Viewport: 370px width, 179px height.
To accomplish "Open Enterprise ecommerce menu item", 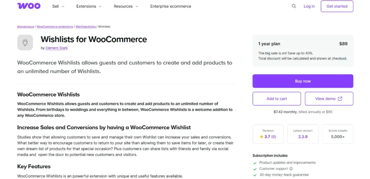I will coord(171,6).
